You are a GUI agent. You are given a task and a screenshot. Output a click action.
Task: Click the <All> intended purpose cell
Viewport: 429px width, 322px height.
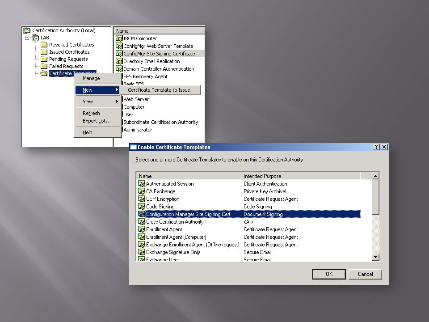(x=248, y=222)
